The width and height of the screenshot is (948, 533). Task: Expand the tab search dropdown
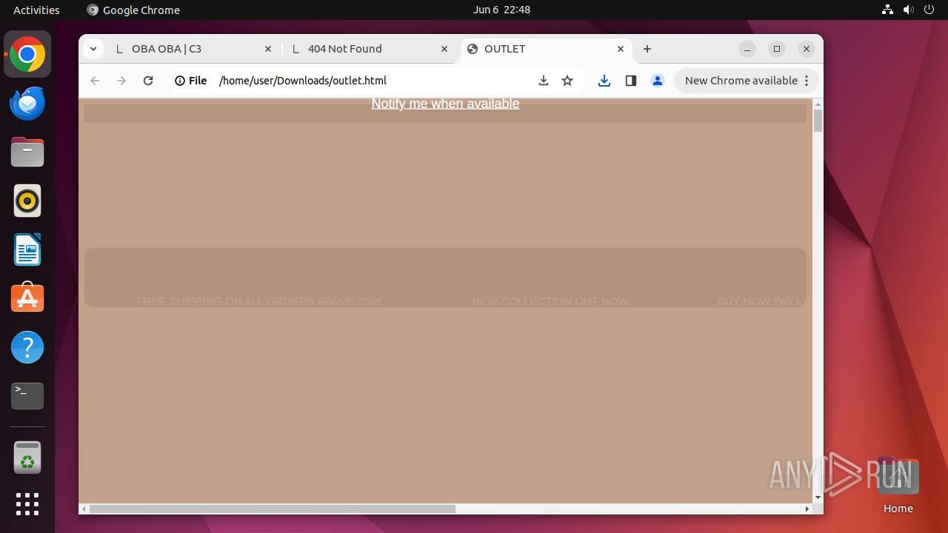tap(93, 49)
